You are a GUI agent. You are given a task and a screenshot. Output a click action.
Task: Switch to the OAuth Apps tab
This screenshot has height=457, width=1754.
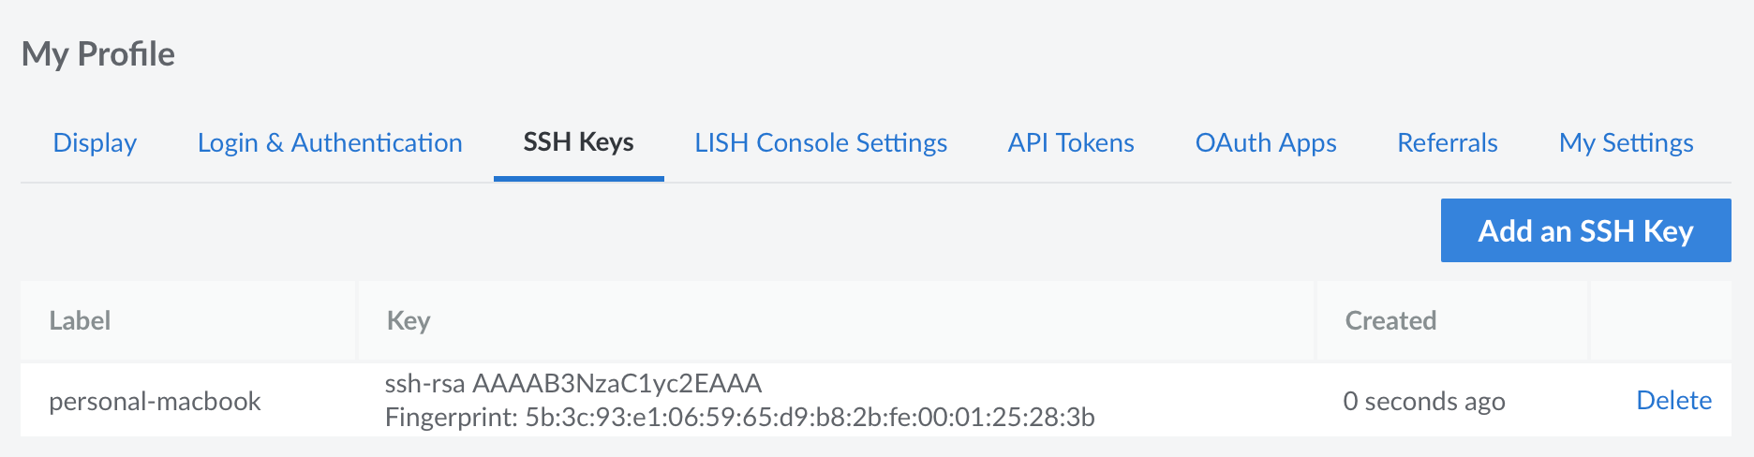[1266, 143]
